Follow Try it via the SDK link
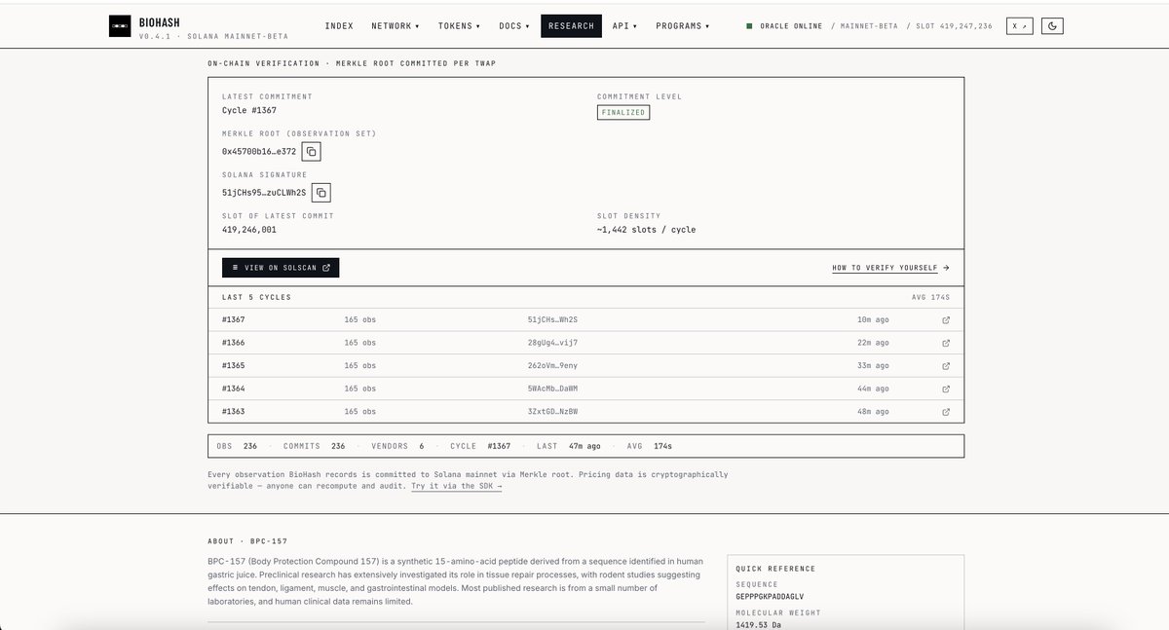The height and width of the screenshot is (630, 1169). pos(457,485)
